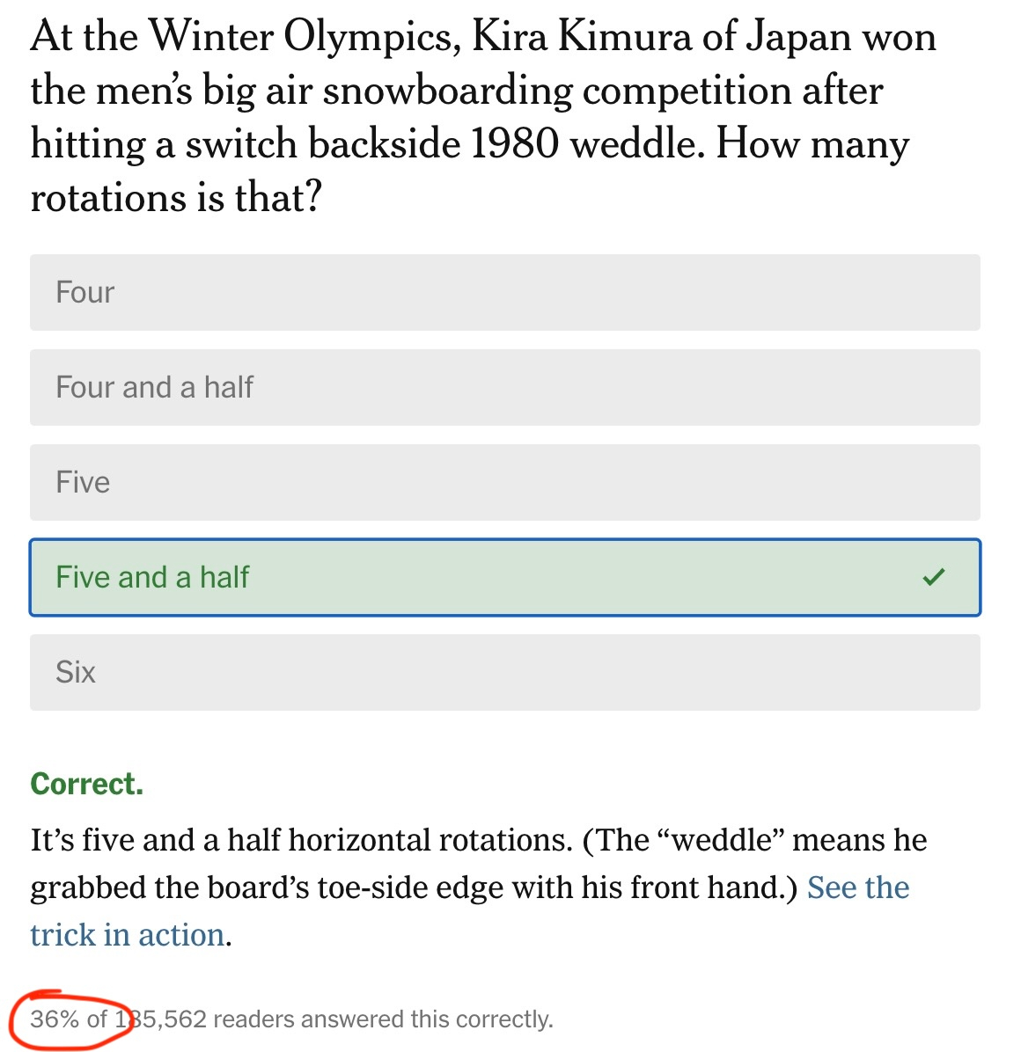Click the "135,562 readers answered" count text
Image resolution: width=1021 pixels, height=1052 pixels.
pos(290,1019)
